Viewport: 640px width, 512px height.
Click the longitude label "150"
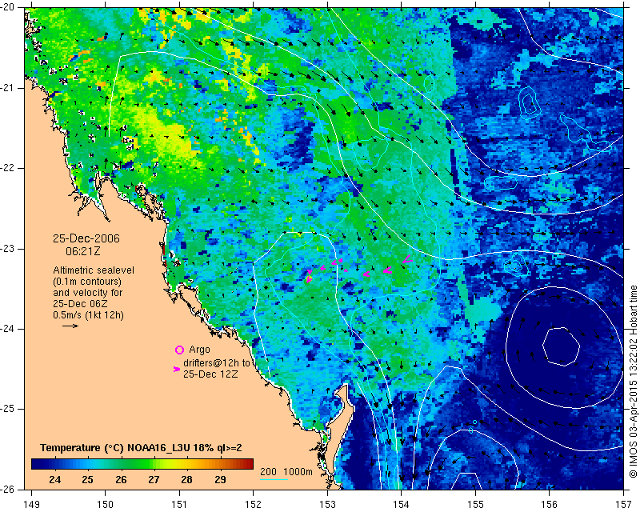[106, 505]
